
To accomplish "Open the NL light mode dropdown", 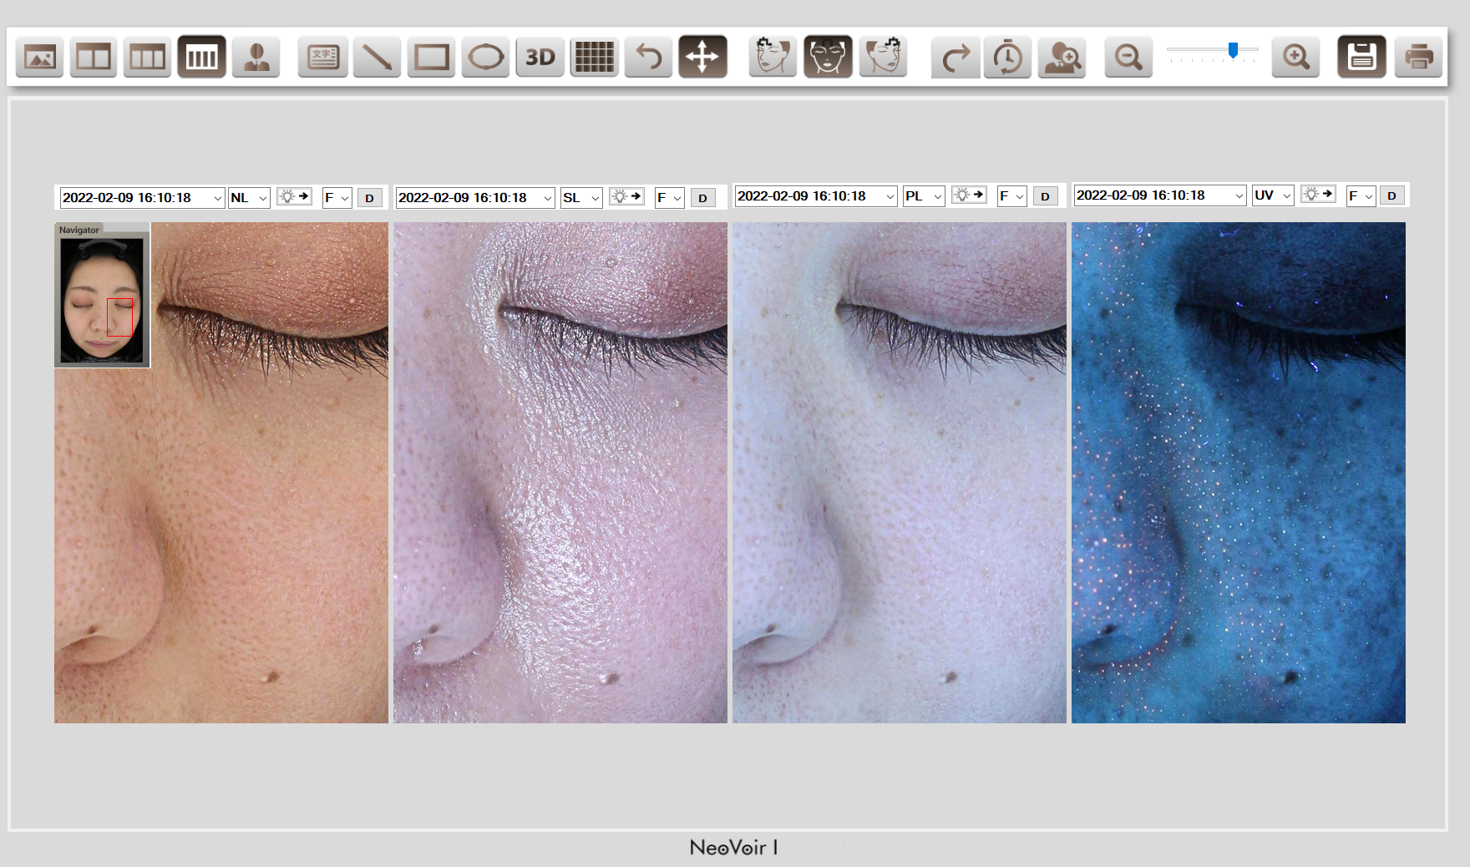I will click(x=249, y=198).
